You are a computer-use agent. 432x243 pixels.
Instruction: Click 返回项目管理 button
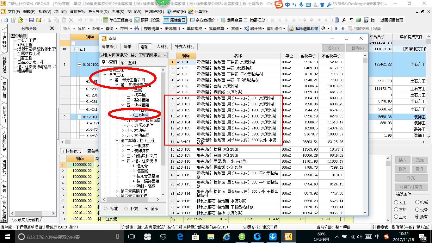pyautogui.click(x=392, y=20)
